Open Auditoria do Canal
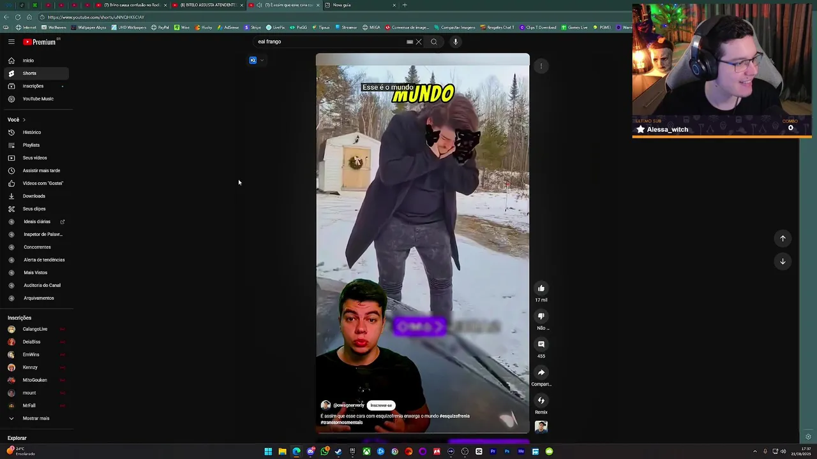This screenshot has height=459, width=817. [37, 286]
